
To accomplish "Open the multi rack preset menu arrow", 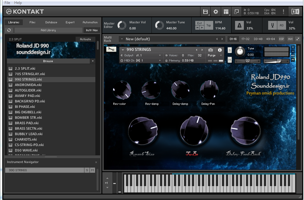I will tap(122, 39).
